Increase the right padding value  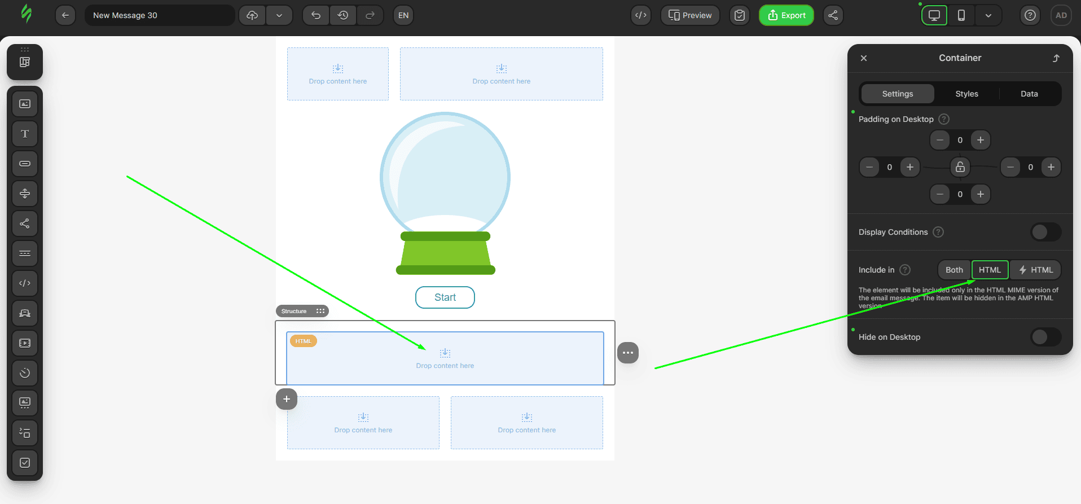[x=1051, y=167]
